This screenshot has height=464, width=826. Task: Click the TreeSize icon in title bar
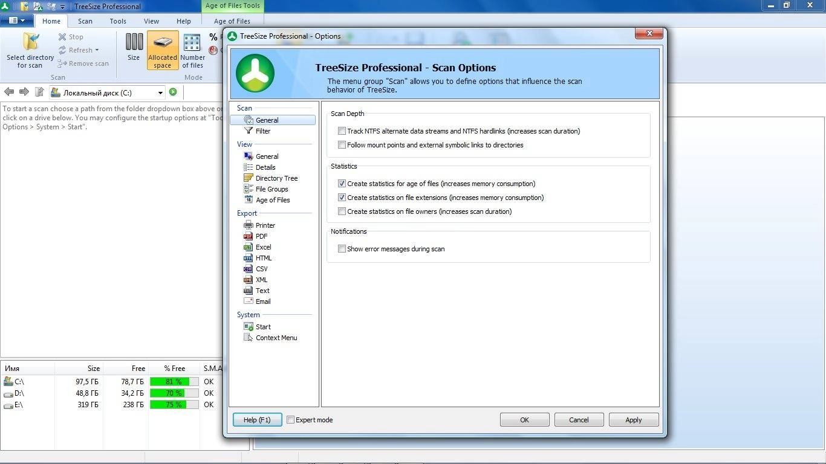pyautogui.click(x=5, y=6)
